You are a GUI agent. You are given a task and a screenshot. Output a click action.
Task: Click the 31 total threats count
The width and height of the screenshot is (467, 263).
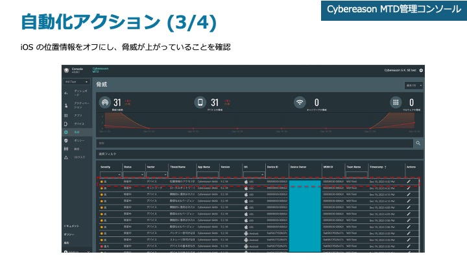point(117,103)
